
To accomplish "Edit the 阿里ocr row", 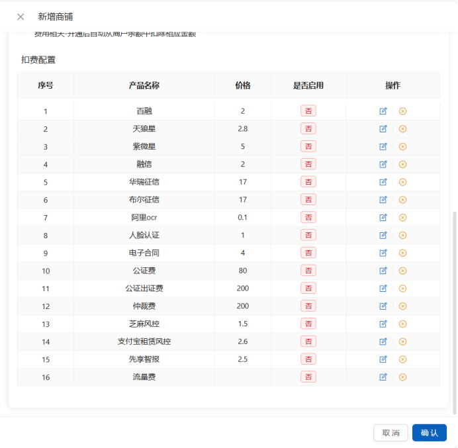I will (x=383, y=218).
